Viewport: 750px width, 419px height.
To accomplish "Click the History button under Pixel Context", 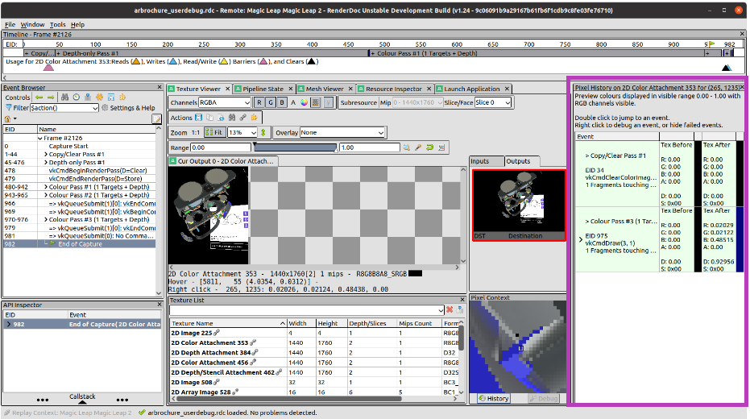I will click(x=494, y=398).
